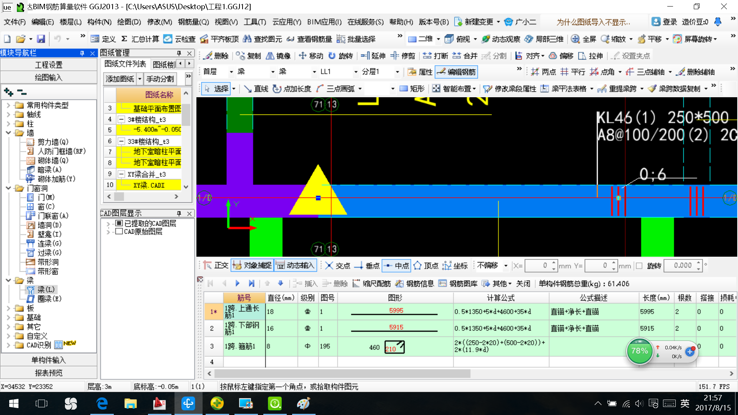The height and width of the screenshot is (415, 738).
Task: Switch to 图纸文件列表 tab
Action: click(x=125, y=64)
